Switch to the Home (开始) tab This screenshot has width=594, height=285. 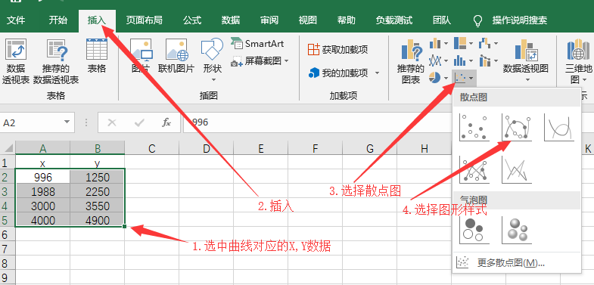pyautogui.click(x=58, y=20)
